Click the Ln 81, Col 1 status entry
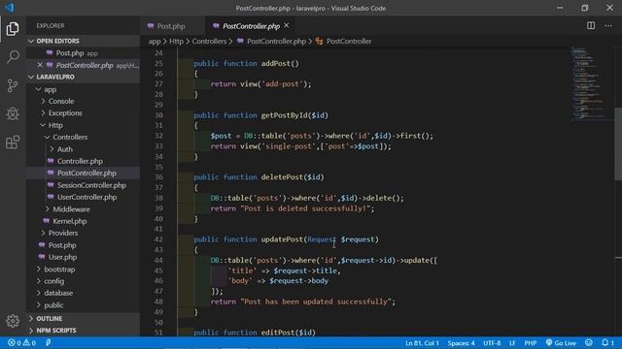The width and height of the screenshot is (622, 349). 422,343
